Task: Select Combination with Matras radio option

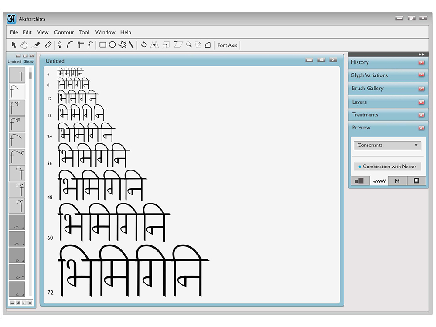Action: [387, 167]
